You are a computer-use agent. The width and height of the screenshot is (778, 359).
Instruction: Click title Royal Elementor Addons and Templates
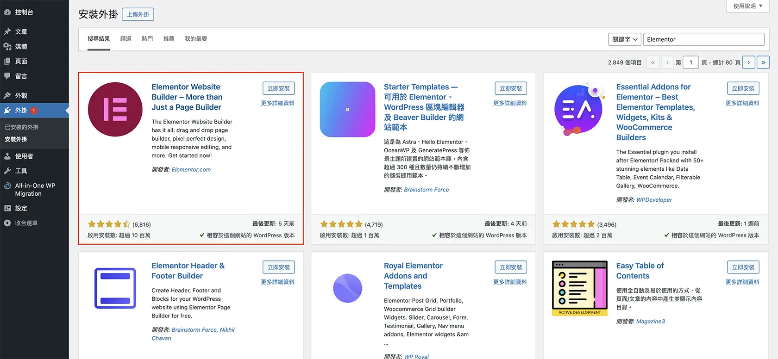pos(413,276)
